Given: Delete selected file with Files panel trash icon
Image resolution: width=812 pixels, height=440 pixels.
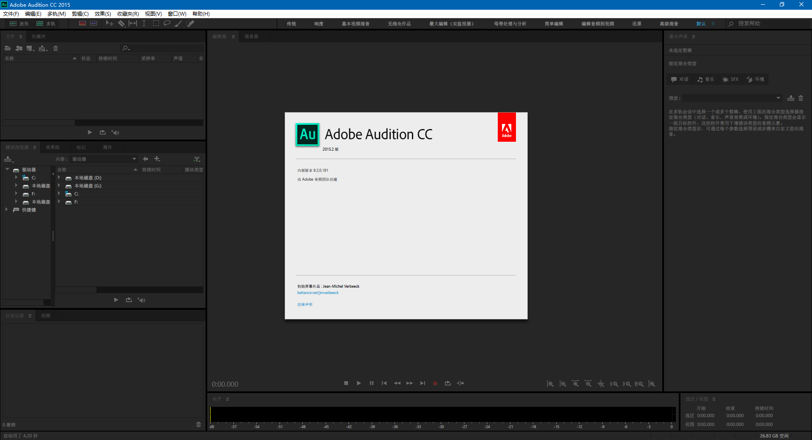Looking at the screenshot, I should point(55,48).
